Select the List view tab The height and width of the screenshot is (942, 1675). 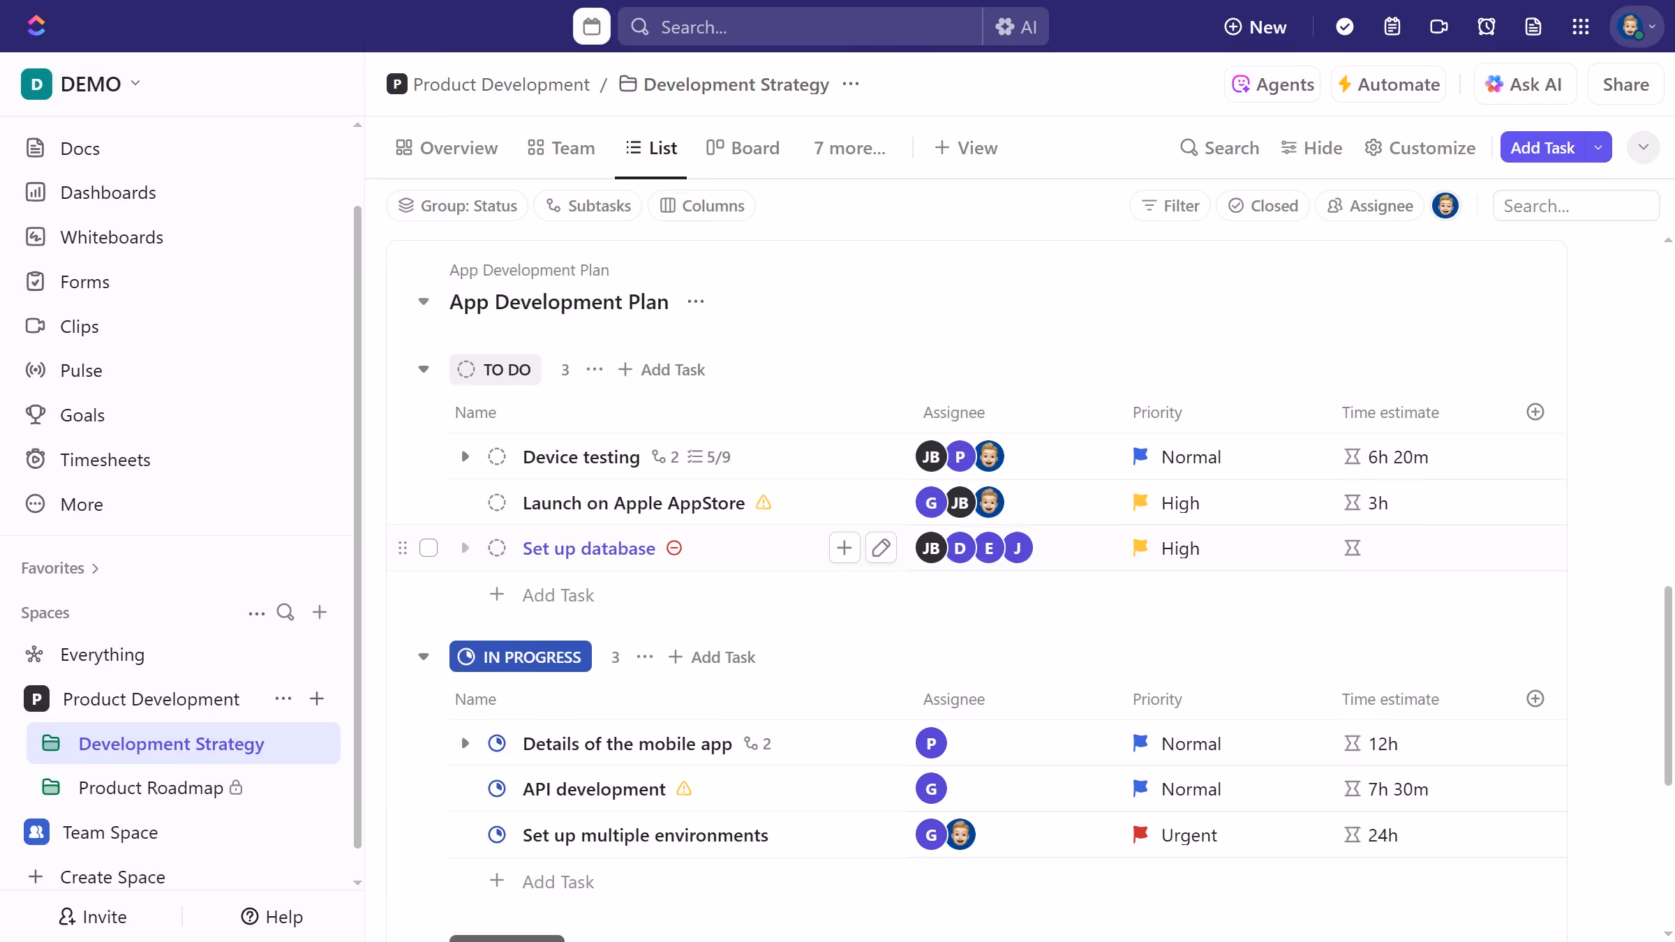651,148
